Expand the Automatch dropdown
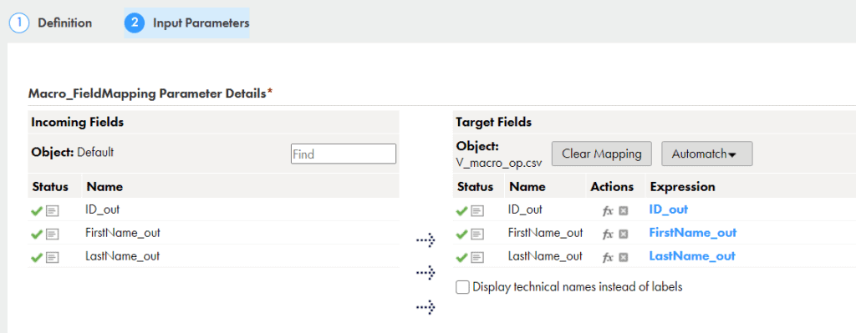This screenshot has height=333, width=856. [707, 154]
